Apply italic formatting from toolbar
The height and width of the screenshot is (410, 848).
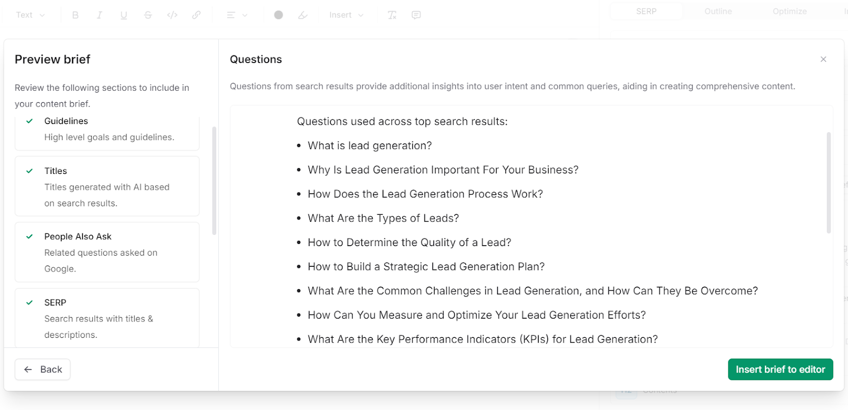point(99,15)
